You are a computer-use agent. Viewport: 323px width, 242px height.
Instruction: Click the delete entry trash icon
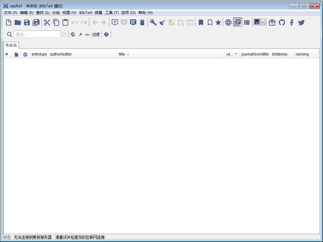(142, 23)
